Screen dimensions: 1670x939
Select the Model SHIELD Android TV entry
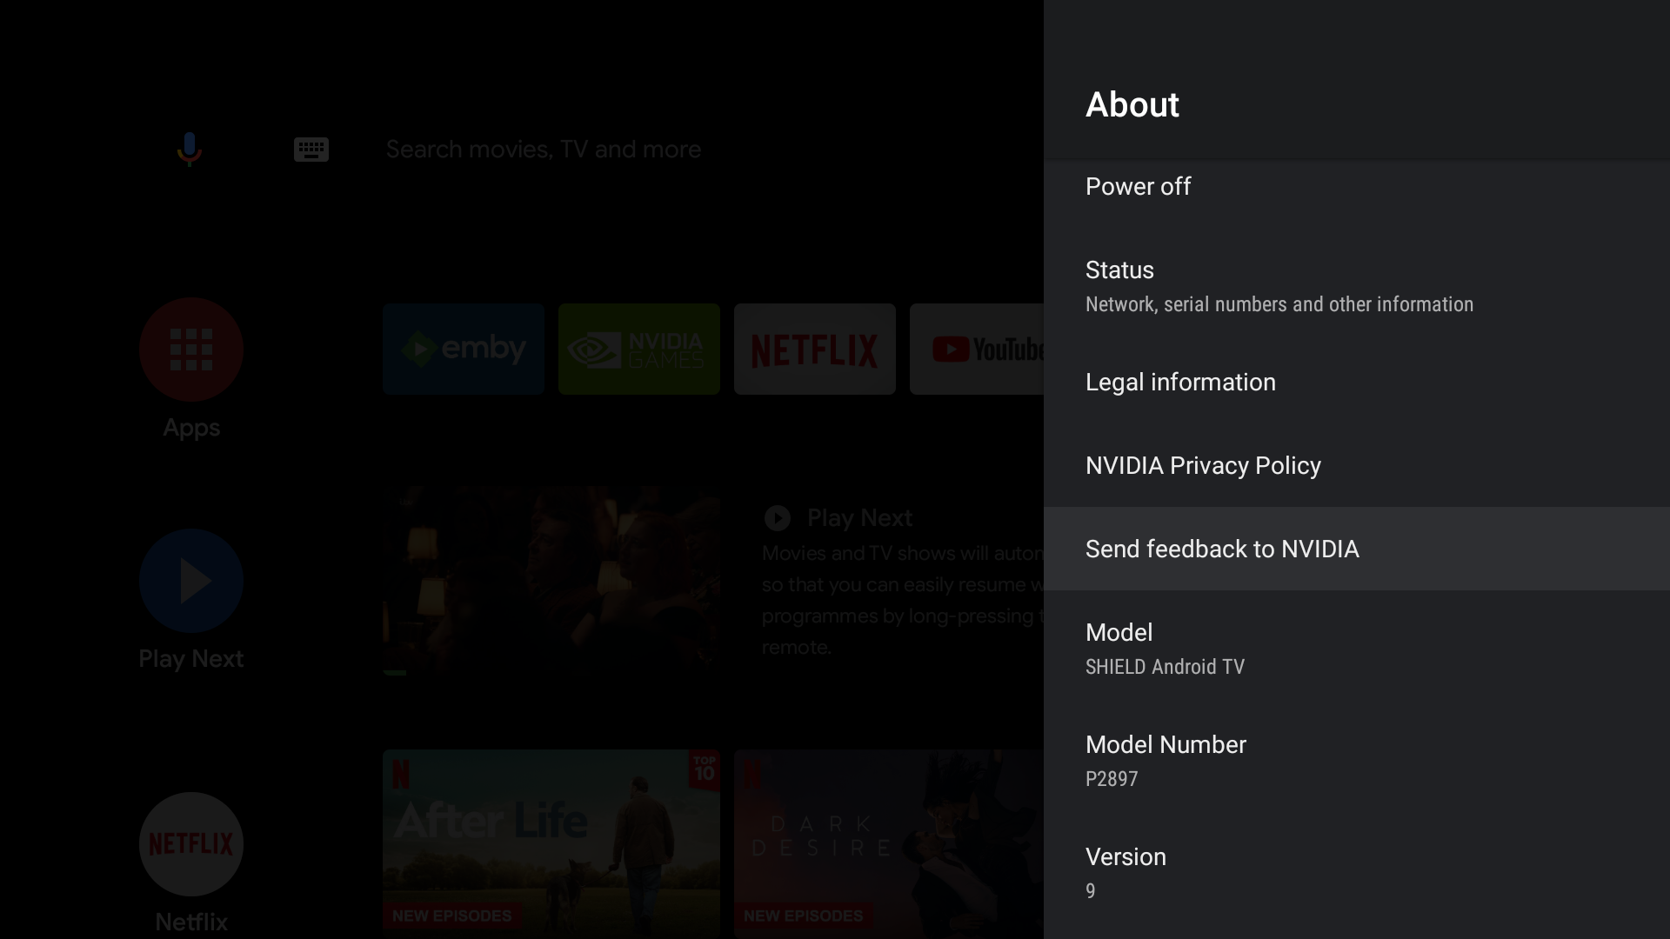pos(1166,649)
